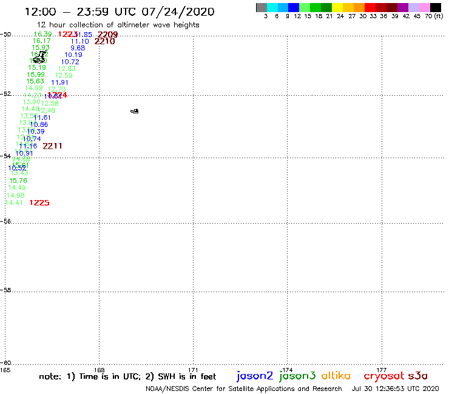The image size is (449, 394).
Task: Click the green wave height 15.99
Action: 36,75
